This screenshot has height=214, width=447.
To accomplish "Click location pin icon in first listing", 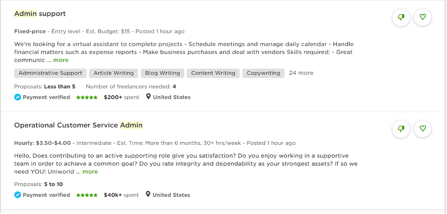I will coord(148,97).
